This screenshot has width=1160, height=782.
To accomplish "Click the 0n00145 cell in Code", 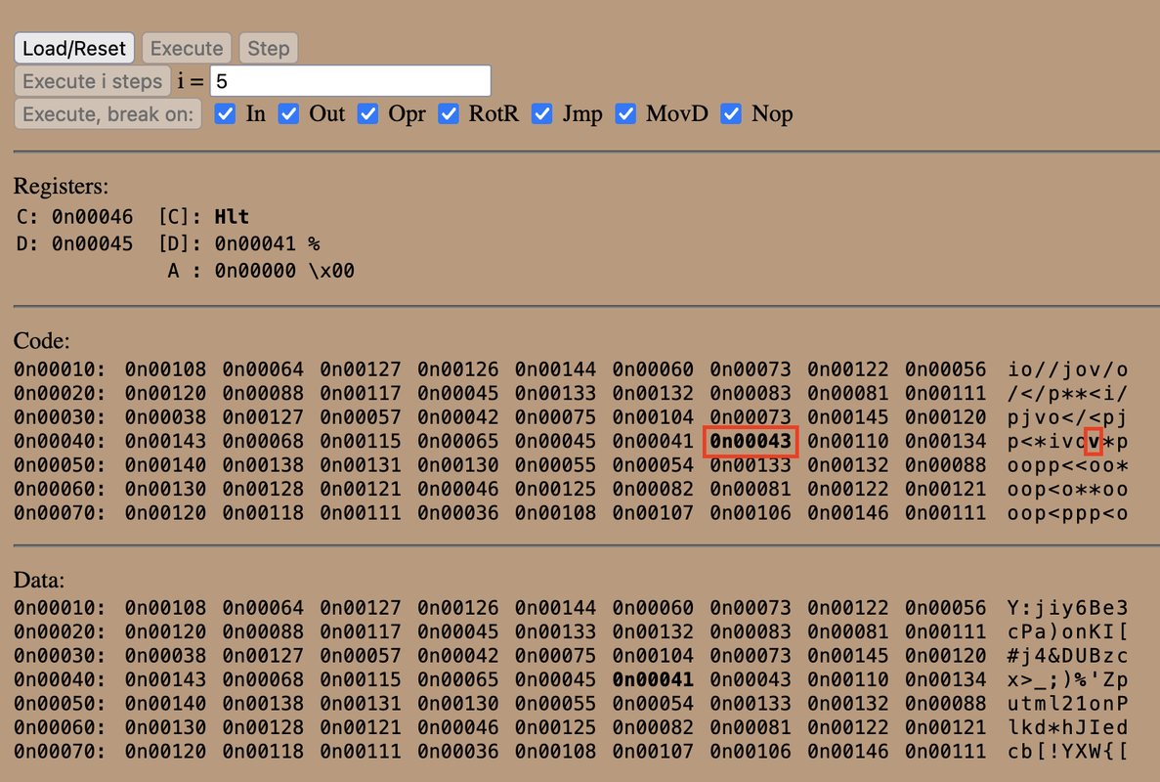I will pyautogui.click(x=848, y=417).
